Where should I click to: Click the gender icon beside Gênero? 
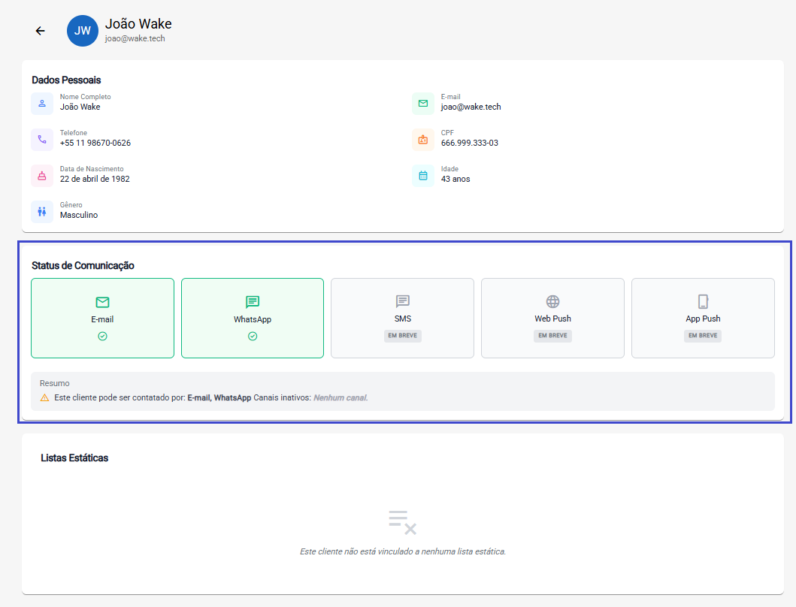click(42, 211)
